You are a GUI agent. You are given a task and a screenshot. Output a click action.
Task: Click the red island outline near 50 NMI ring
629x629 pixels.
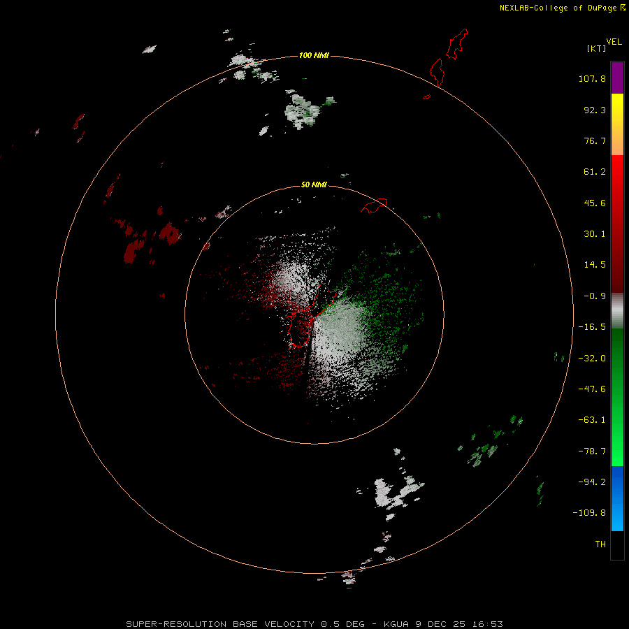click(374, 205)
